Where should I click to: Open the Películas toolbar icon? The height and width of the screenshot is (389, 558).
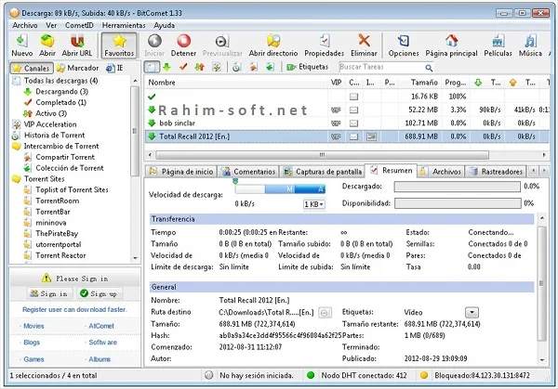498,45
